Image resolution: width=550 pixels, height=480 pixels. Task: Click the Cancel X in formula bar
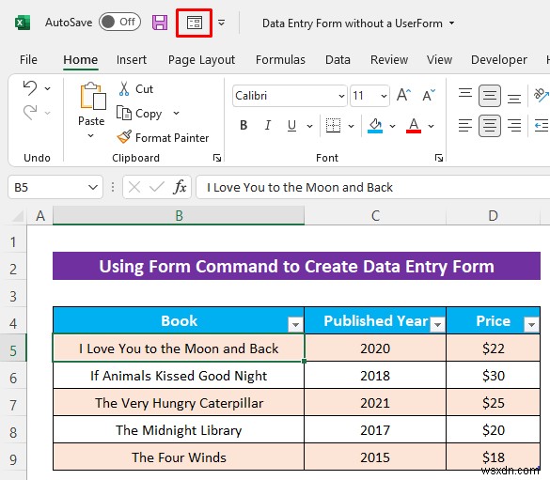coord(134,188)
